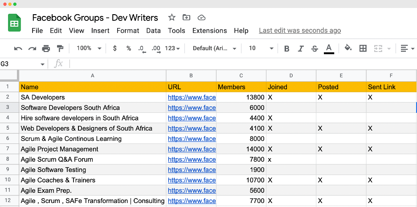Select cell 'Hire software developers in South Africa'
The height and width of the screenshot is (207, 417).
(93, 118)
